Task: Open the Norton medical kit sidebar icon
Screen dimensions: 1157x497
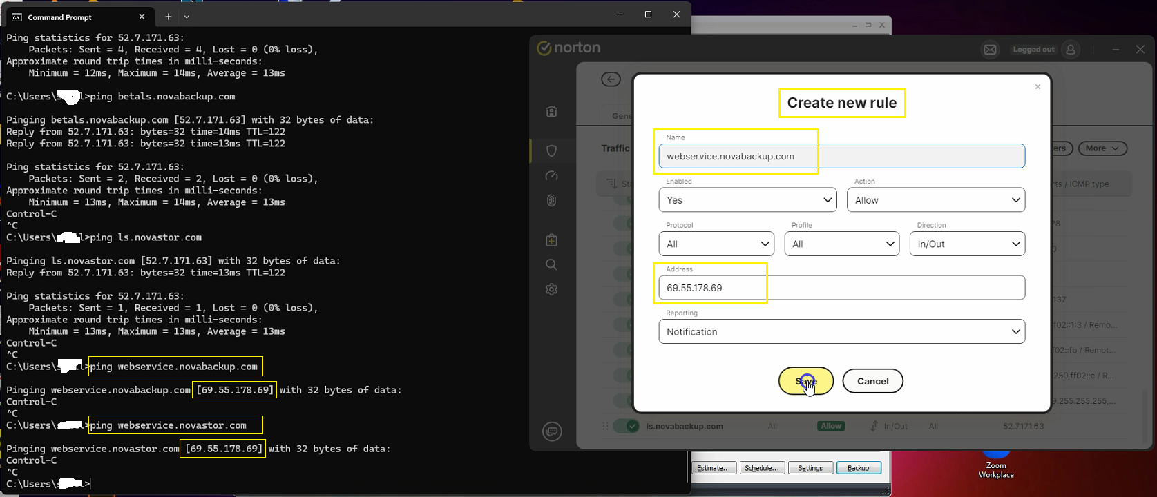Action: 551,240
